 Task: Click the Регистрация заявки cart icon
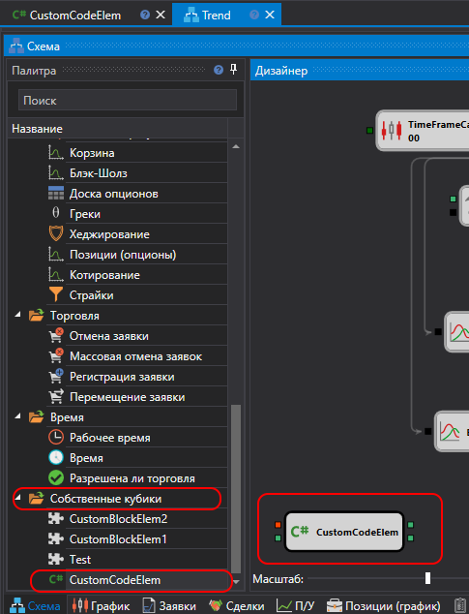(56, 377)
